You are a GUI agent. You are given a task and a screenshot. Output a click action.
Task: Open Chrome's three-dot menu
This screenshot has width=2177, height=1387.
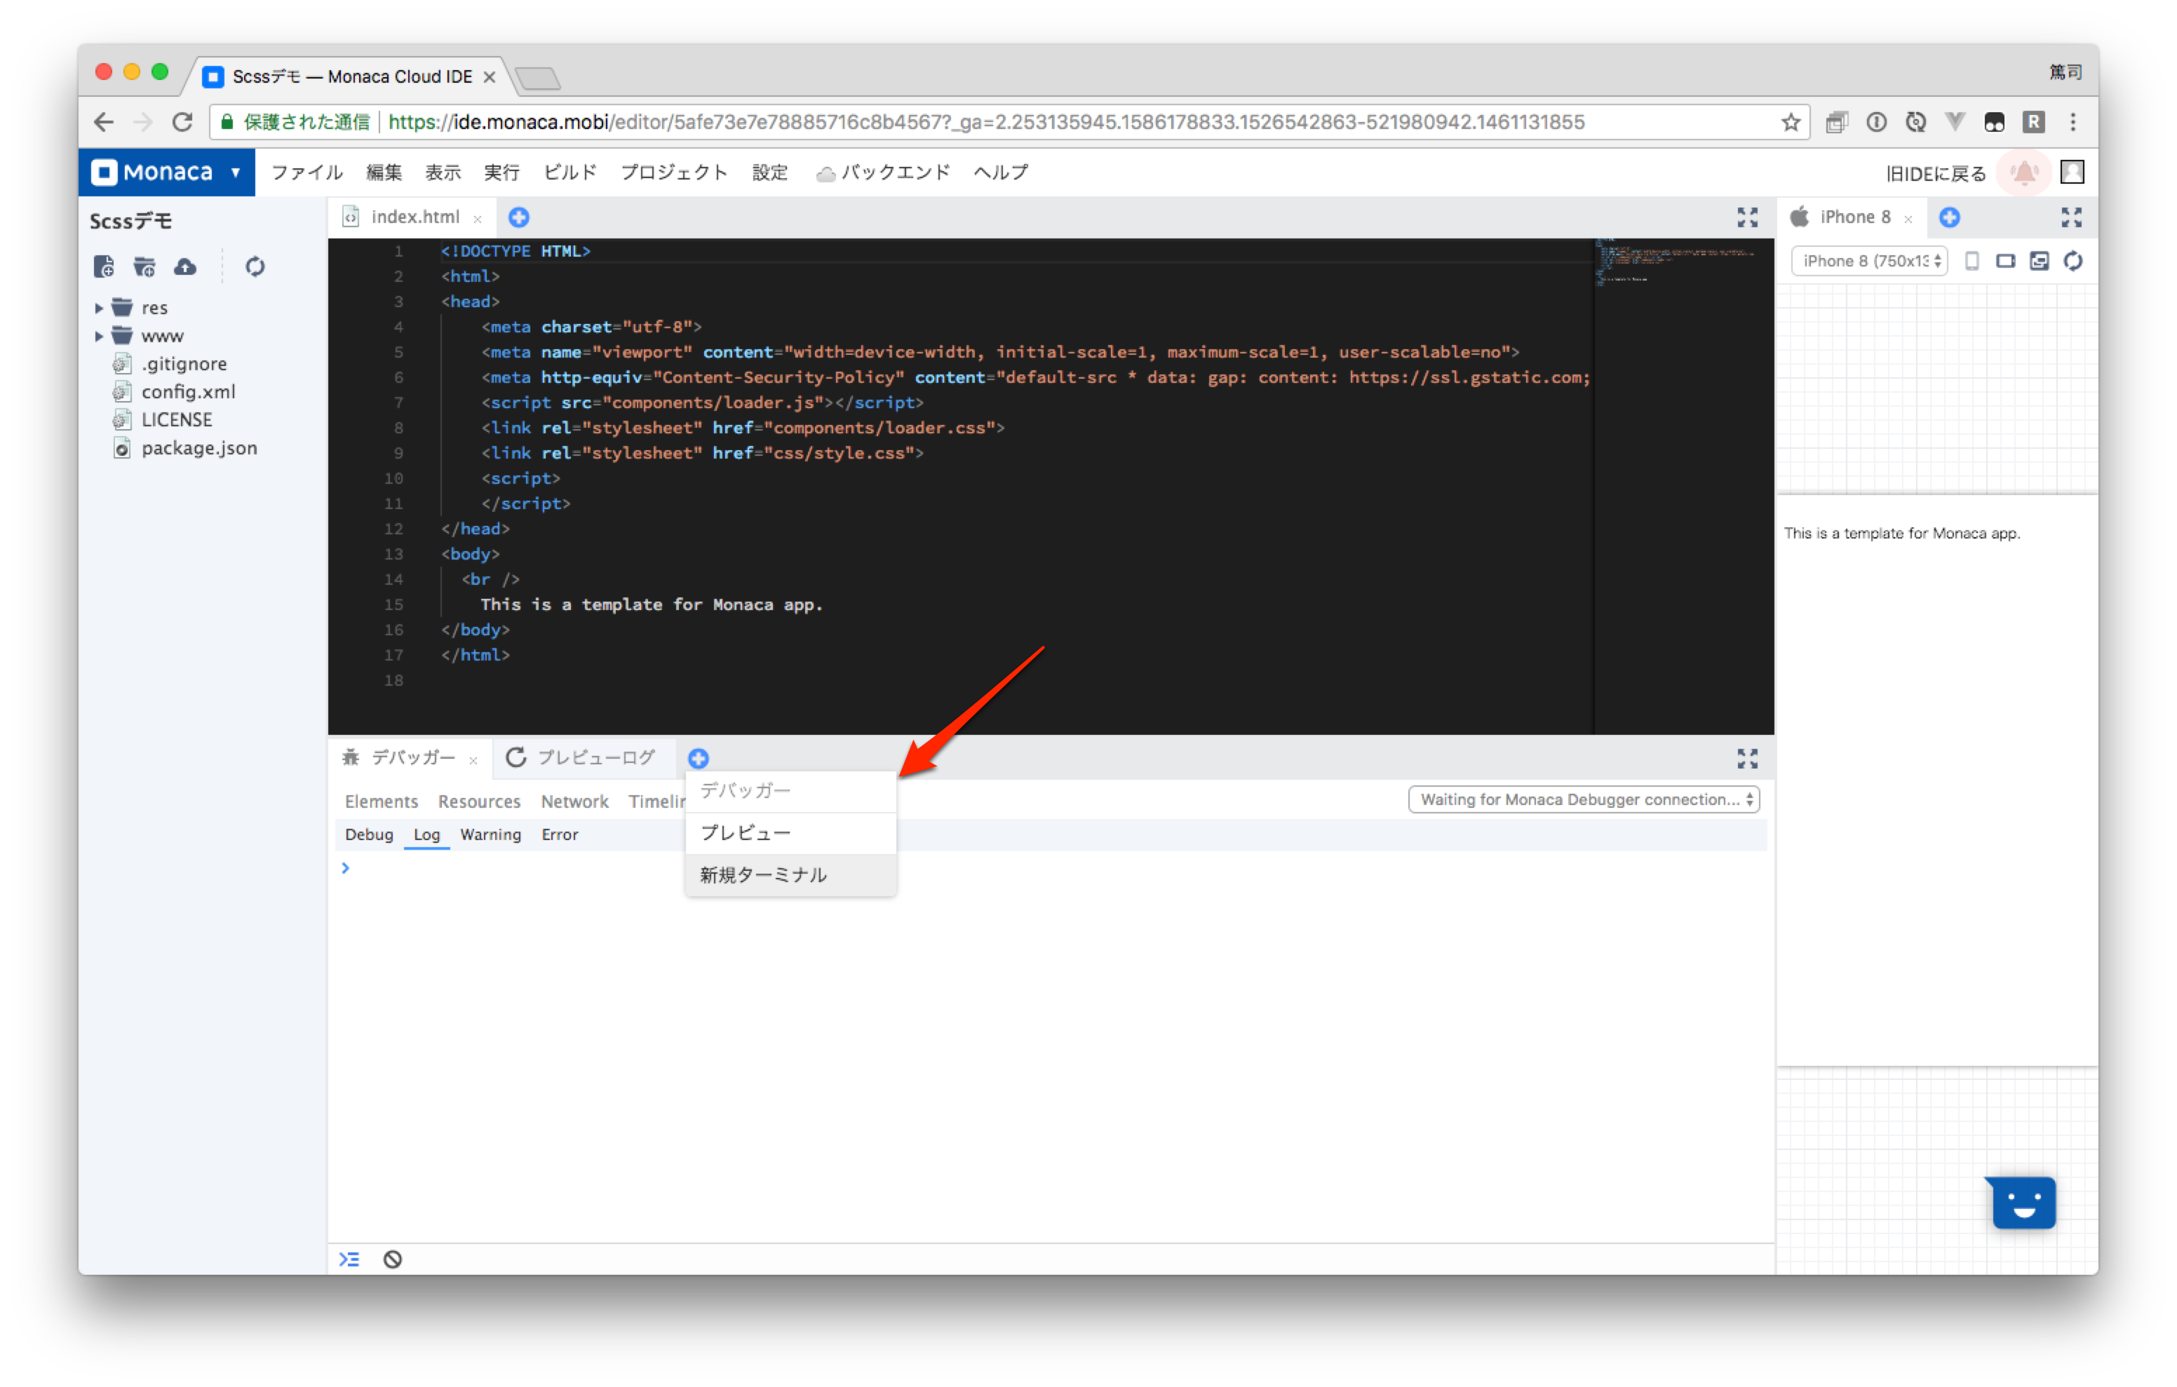tap(2072, 122)
